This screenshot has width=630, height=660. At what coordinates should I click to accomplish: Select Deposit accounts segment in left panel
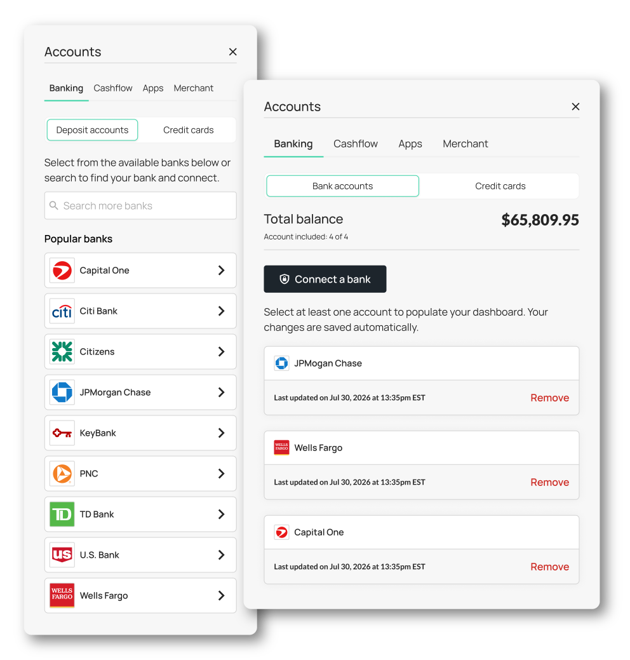(x=92, y=130)
